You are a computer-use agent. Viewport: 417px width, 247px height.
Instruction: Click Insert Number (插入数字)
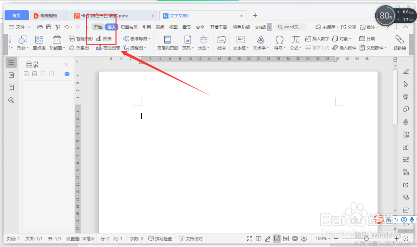(x=317, y=39)
